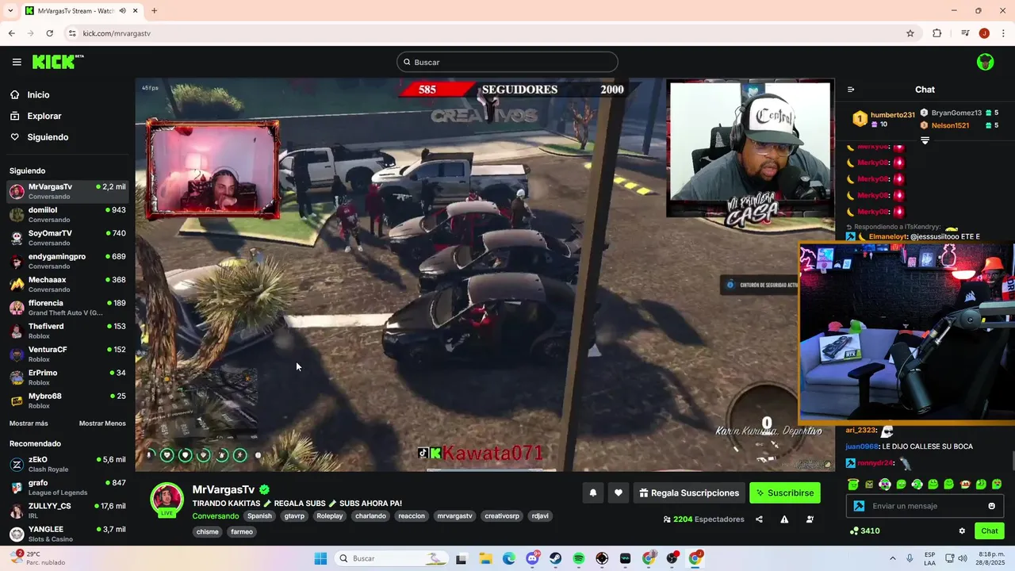Select the gtavrp tag

(x=294, y=515)
